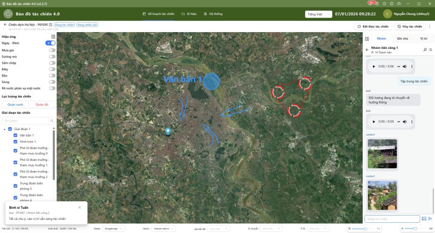Attach image in chat input
435x233 pixels.
click(424, 219)
